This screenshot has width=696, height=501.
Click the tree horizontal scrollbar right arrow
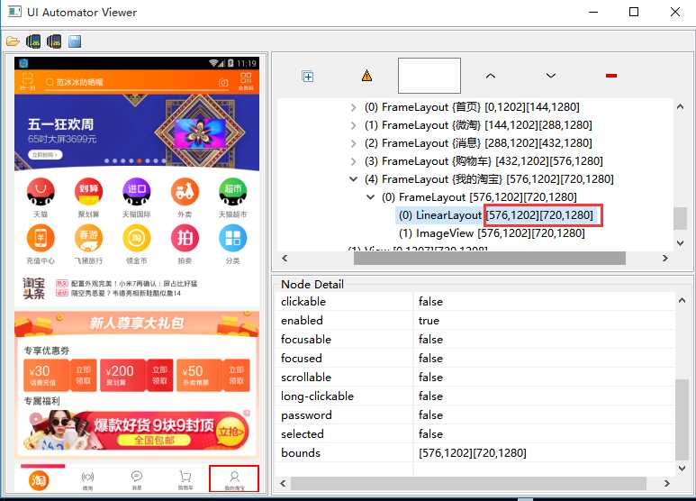tap(664, 258)
